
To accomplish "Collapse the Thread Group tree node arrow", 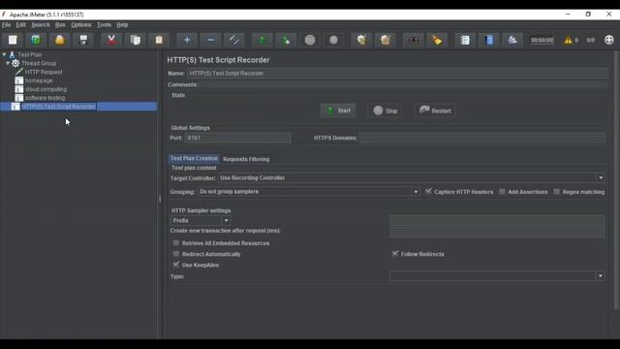I will (8, 63).
